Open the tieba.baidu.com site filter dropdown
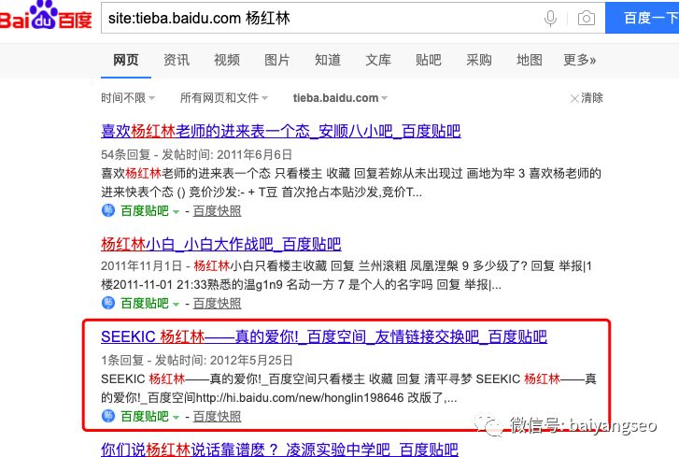 click(341, 98)
